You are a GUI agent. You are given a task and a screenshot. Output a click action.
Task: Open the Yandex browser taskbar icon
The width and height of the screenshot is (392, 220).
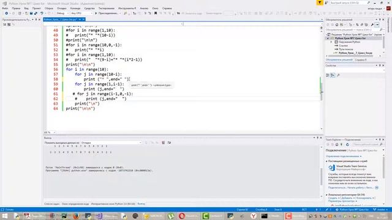[x=254, y=216]
